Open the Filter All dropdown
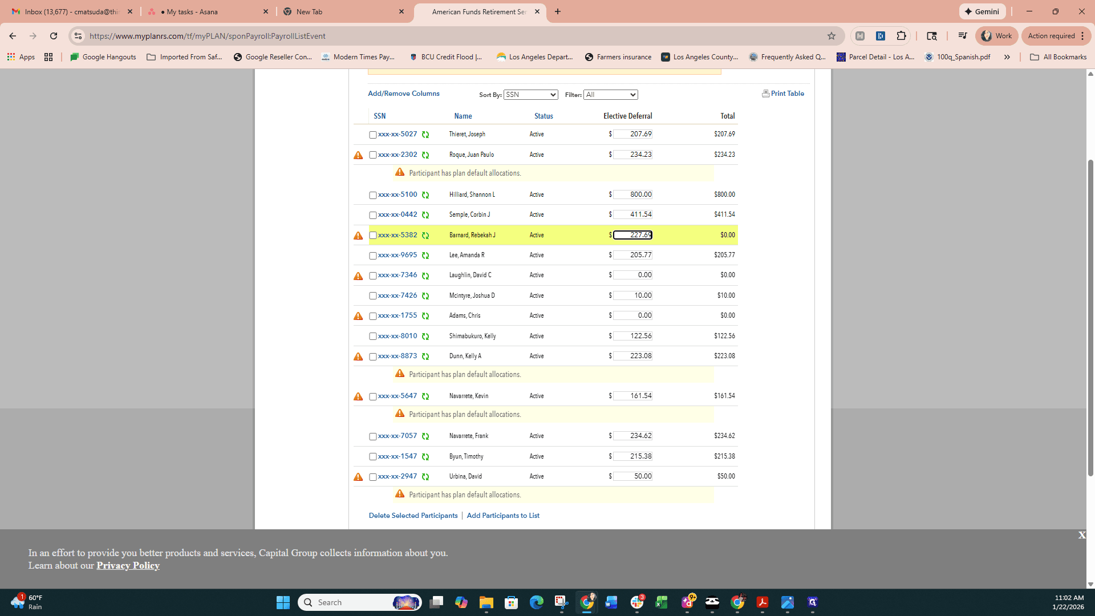The width and height of the screenshot is (1095, 616). 610,95
